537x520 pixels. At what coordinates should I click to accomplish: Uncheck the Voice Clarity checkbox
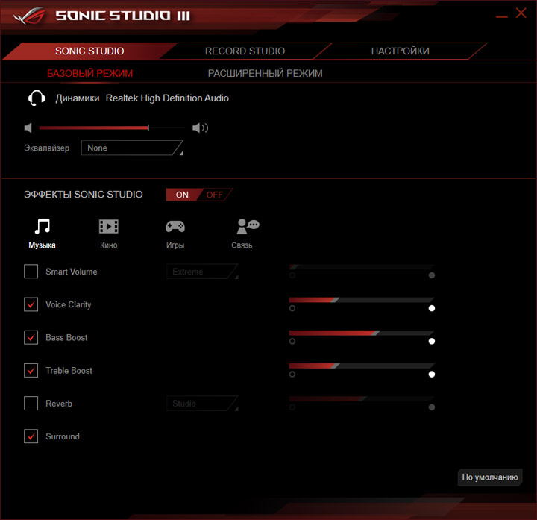(x=31, y=304)
